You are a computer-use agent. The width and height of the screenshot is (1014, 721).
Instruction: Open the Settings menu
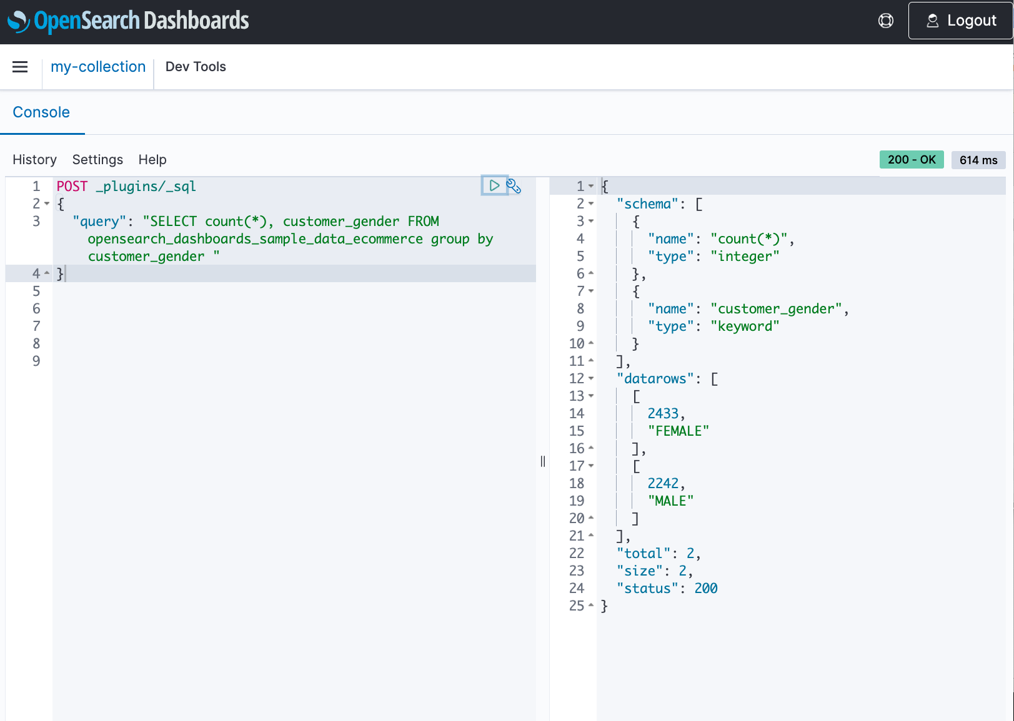(97, 160)
